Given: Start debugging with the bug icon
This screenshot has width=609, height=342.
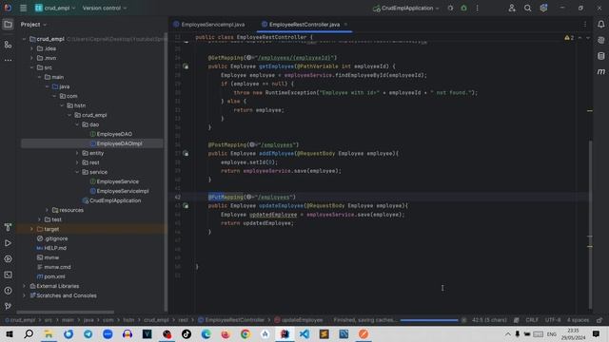Looking at the screenshot, I should 463,8.
